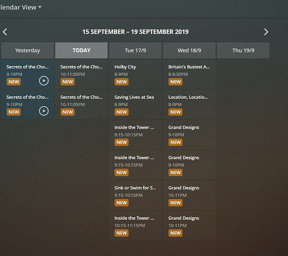Click NEW badge under Holby City
The width and height of the screenshot is (288, 256).
(121, 82)
